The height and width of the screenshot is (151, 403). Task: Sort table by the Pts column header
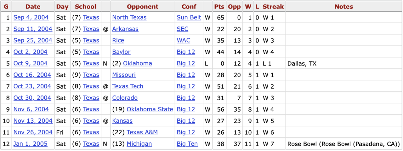(x=219, y=7)
